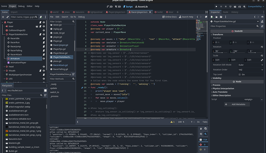Switch to the AssetLib workspace
Screen dimensions: 266x153
141,7
